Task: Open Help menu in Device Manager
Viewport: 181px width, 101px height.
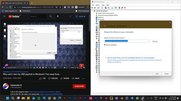Action: click(x=107, y=5)
